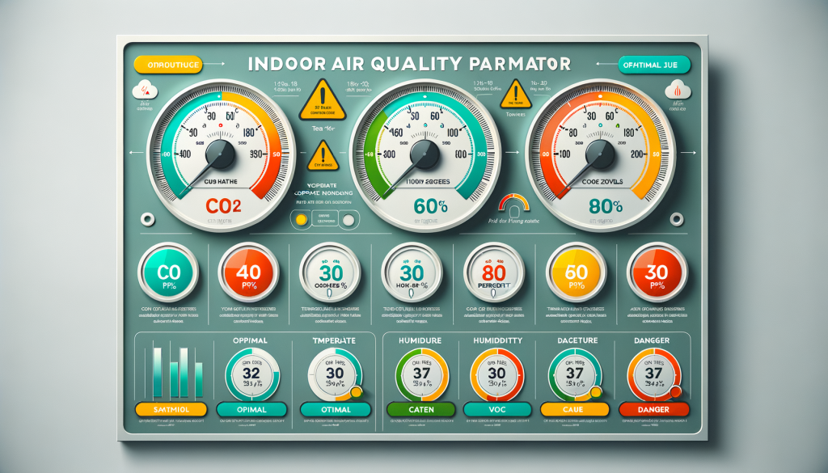Image resolution: width=828 pixels, height=473 pixels.
Task: Click the ring bolt beside the CO2 gauge
Action: tap(147, 219)
